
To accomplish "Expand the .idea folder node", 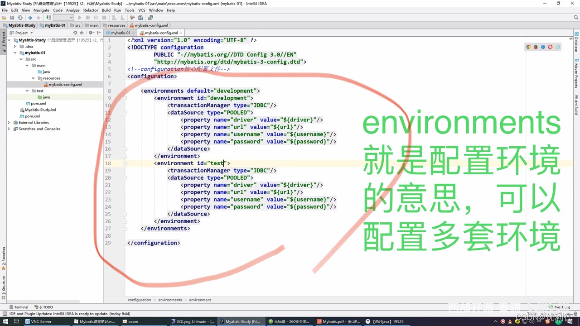I will [15, 46].
